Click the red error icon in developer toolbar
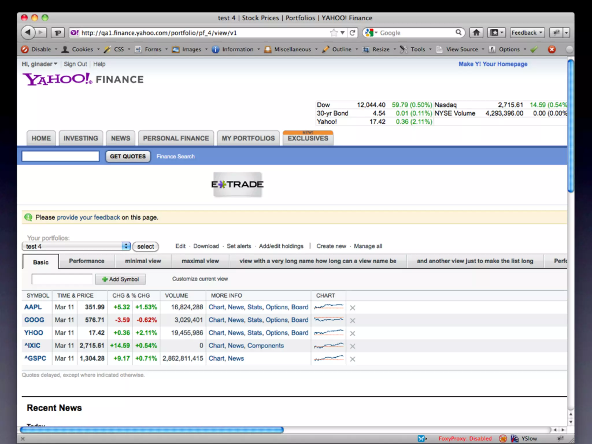The width and height of the screenshot is (592, 444). tap(552, 49)
